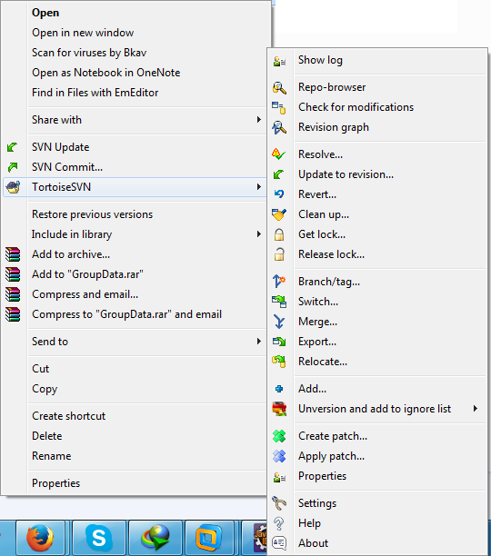This screenshot has width=491, height=556.
Task: Click the Settings wrench icon
Action: point(279,503)
